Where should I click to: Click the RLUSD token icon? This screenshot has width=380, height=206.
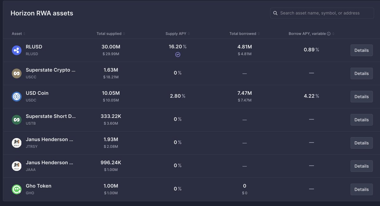click(16, 50)
